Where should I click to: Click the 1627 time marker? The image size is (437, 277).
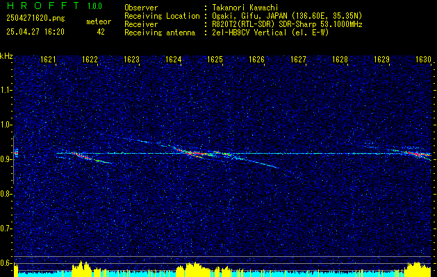tap(298, 60)
